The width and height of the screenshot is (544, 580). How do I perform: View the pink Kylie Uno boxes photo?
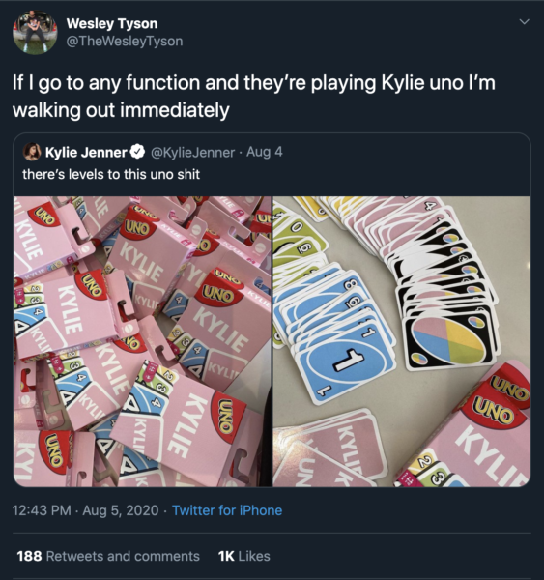(x=142, y=341)
